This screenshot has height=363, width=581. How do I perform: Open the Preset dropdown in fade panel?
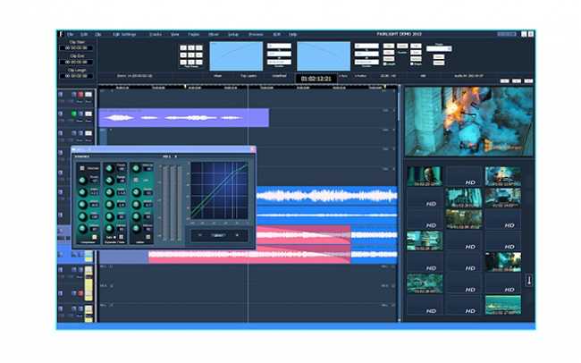click(439, 48)
